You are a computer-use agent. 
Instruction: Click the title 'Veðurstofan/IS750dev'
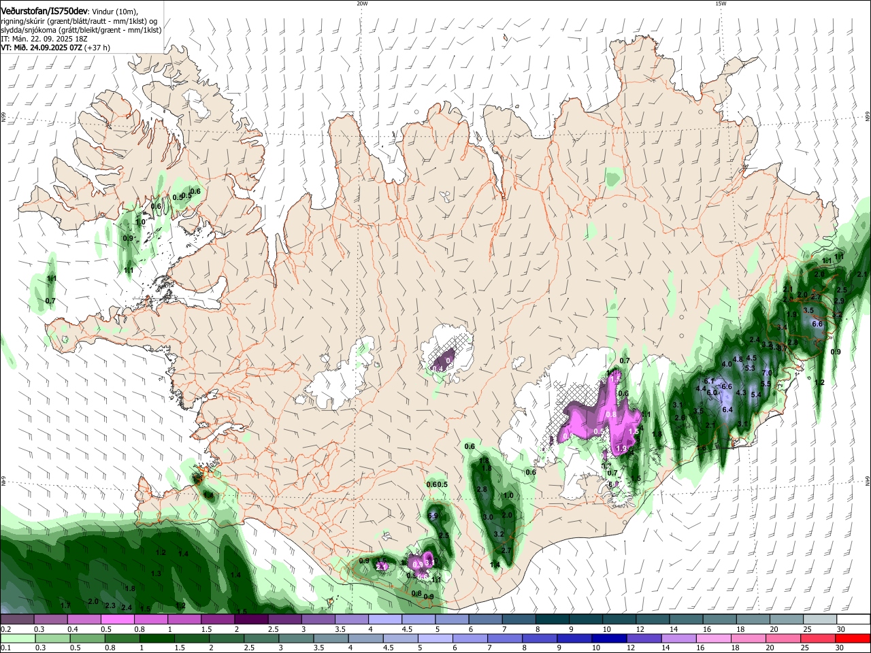point(44,12)
